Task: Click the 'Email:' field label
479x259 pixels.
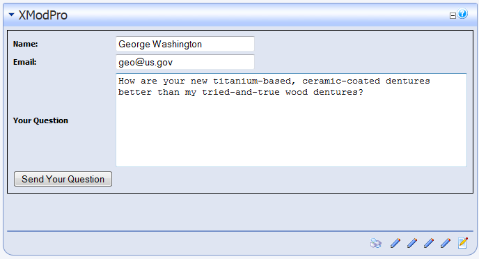Action: [25, 62]
